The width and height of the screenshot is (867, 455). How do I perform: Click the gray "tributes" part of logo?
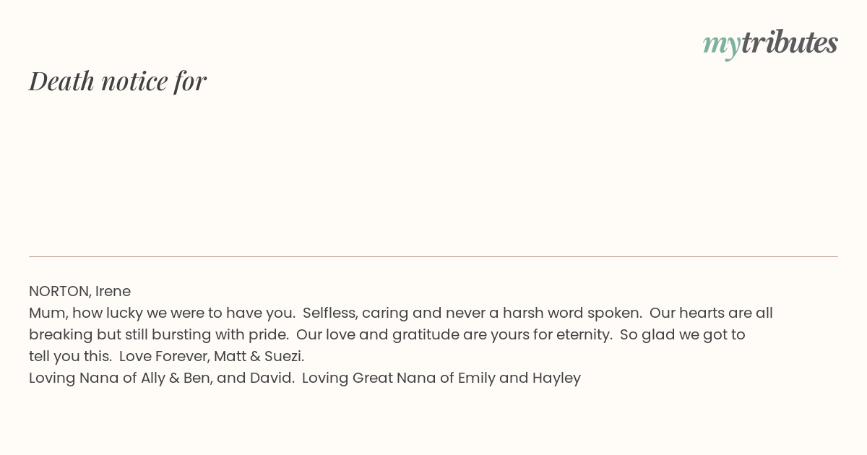790,42
